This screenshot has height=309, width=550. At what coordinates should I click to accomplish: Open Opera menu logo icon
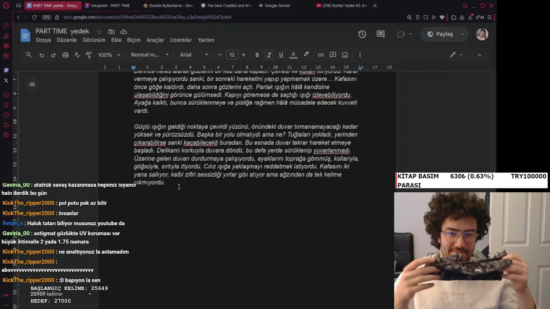(6, 6)
